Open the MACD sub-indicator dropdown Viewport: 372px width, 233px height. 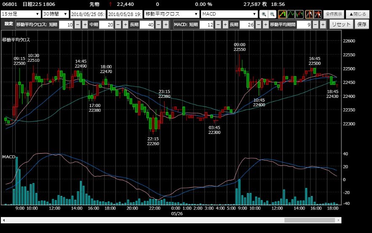click(x=229, y=14)
